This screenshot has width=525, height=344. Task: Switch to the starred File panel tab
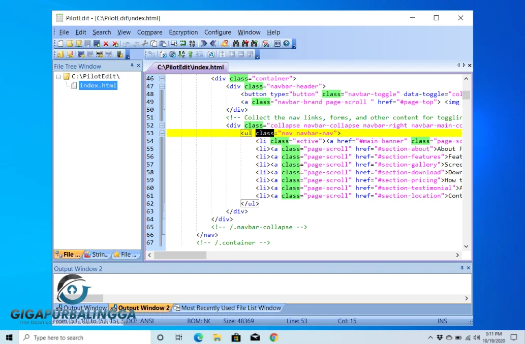tap(126, 255)
